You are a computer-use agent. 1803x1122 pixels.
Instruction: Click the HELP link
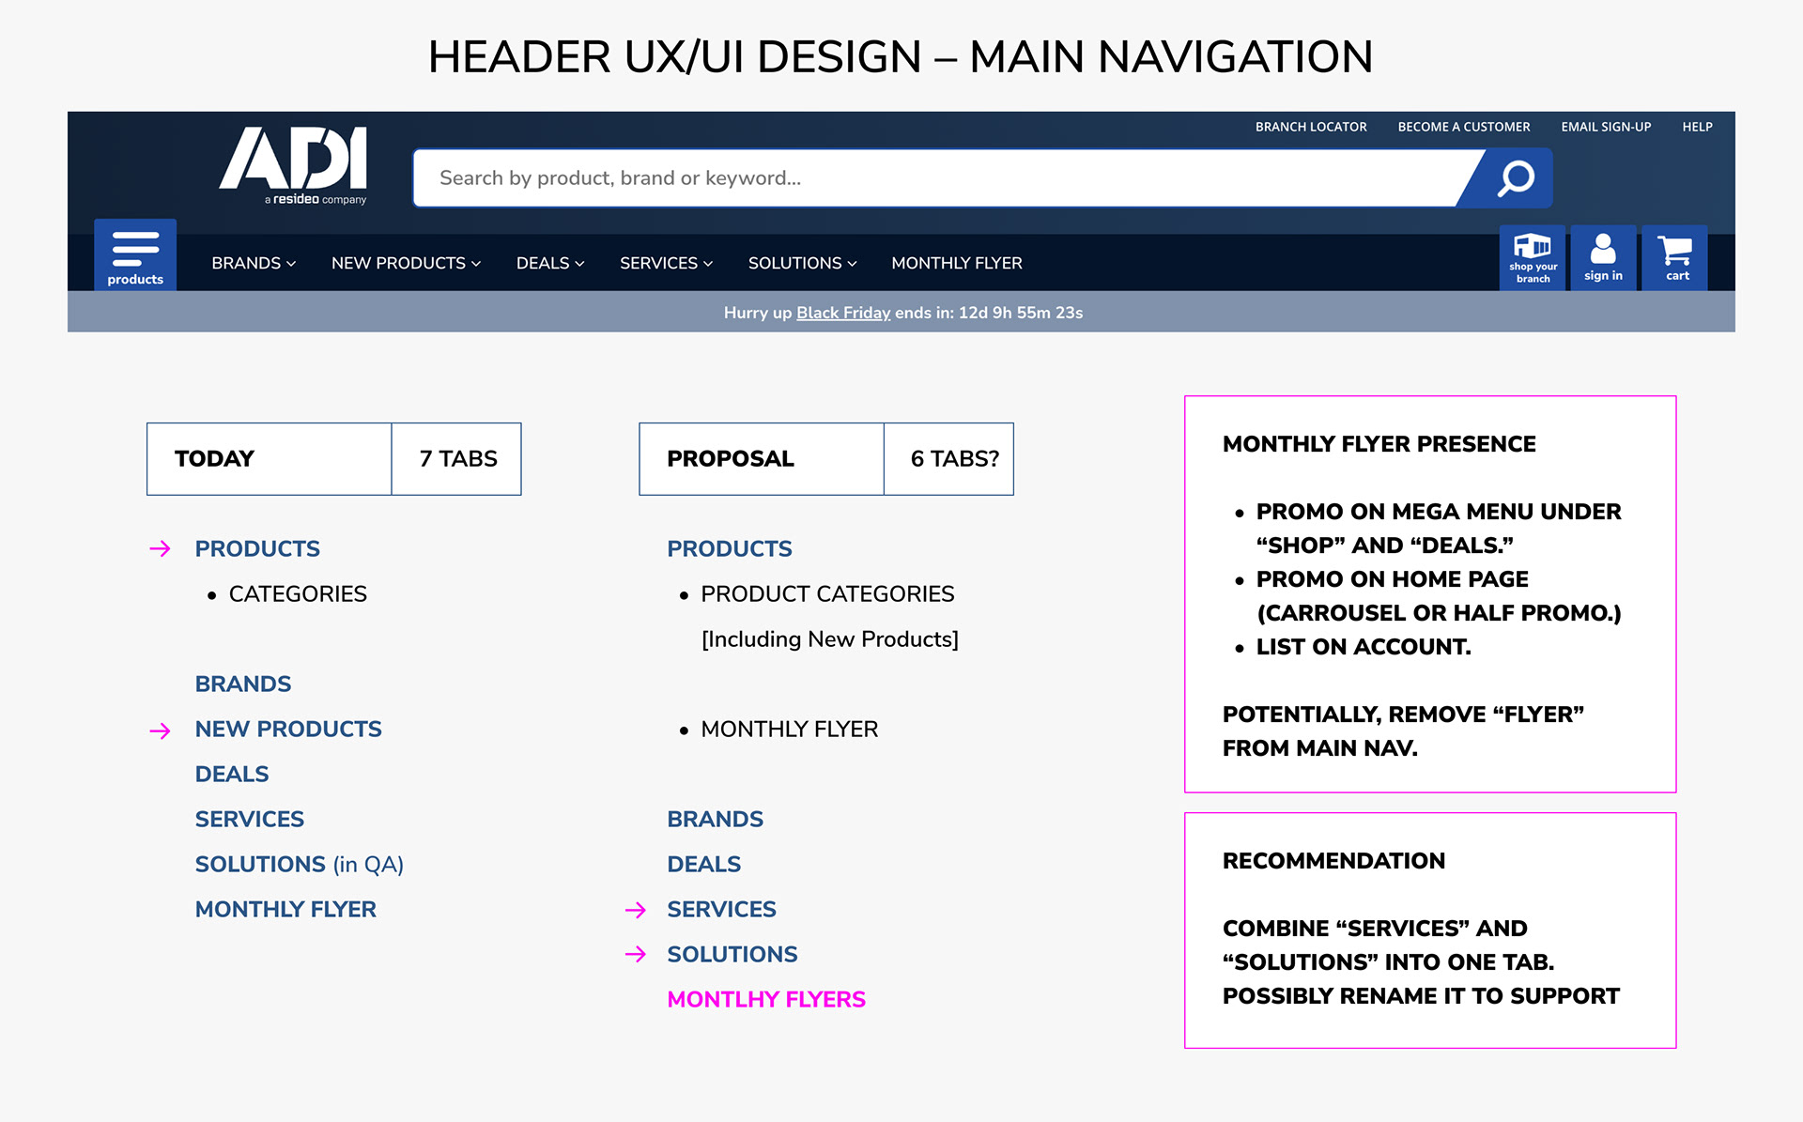(1697, 127)
